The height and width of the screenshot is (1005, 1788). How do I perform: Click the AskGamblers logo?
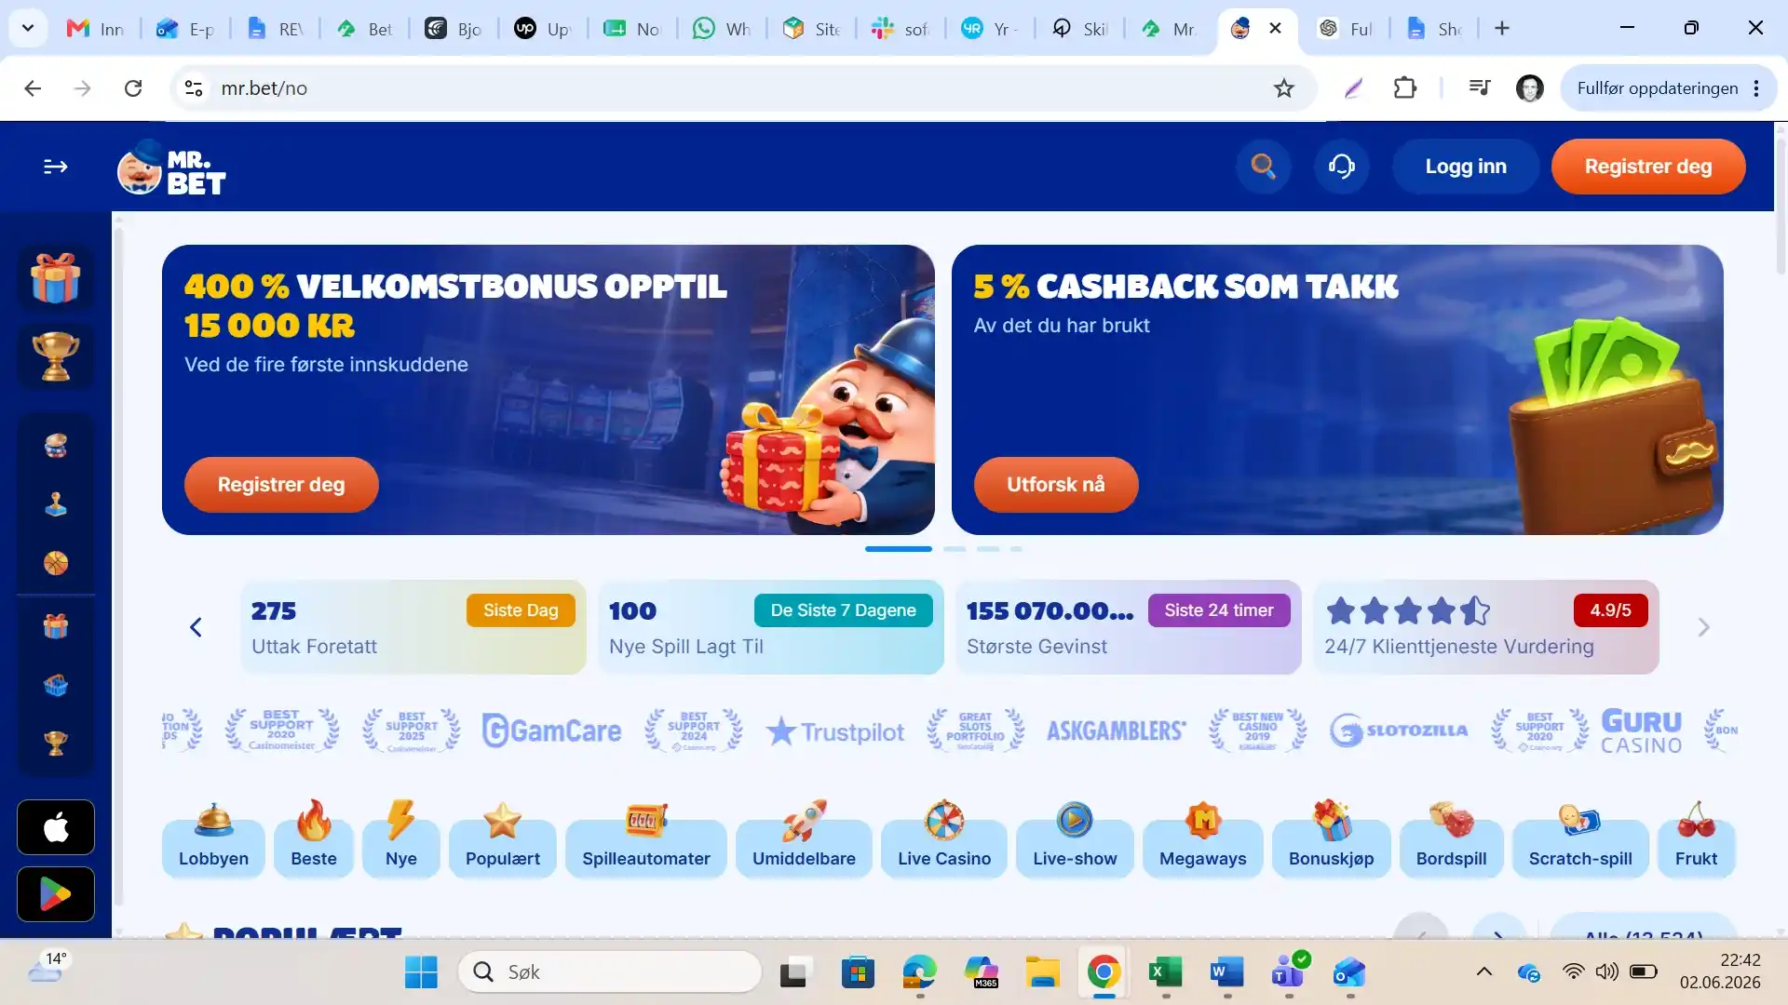tap(1117, 731)
